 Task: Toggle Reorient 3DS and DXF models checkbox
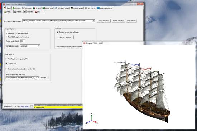tap(6, 34)
